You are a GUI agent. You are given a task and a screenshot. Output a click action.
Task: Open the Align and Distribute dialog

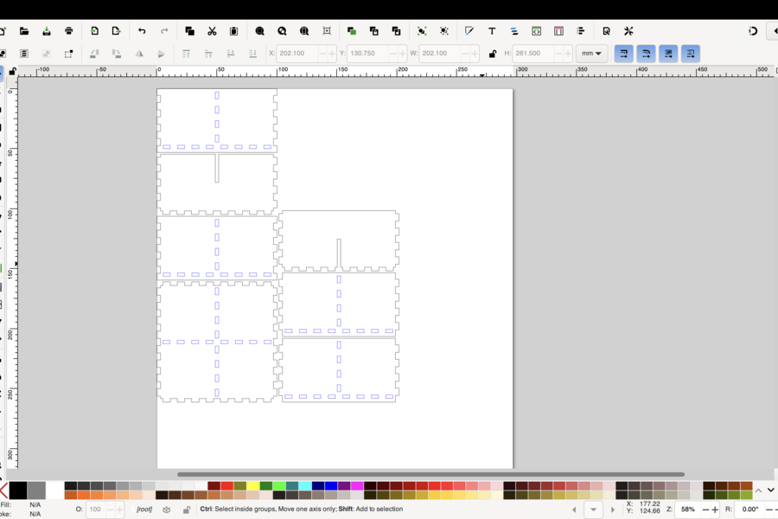(581, 31)
